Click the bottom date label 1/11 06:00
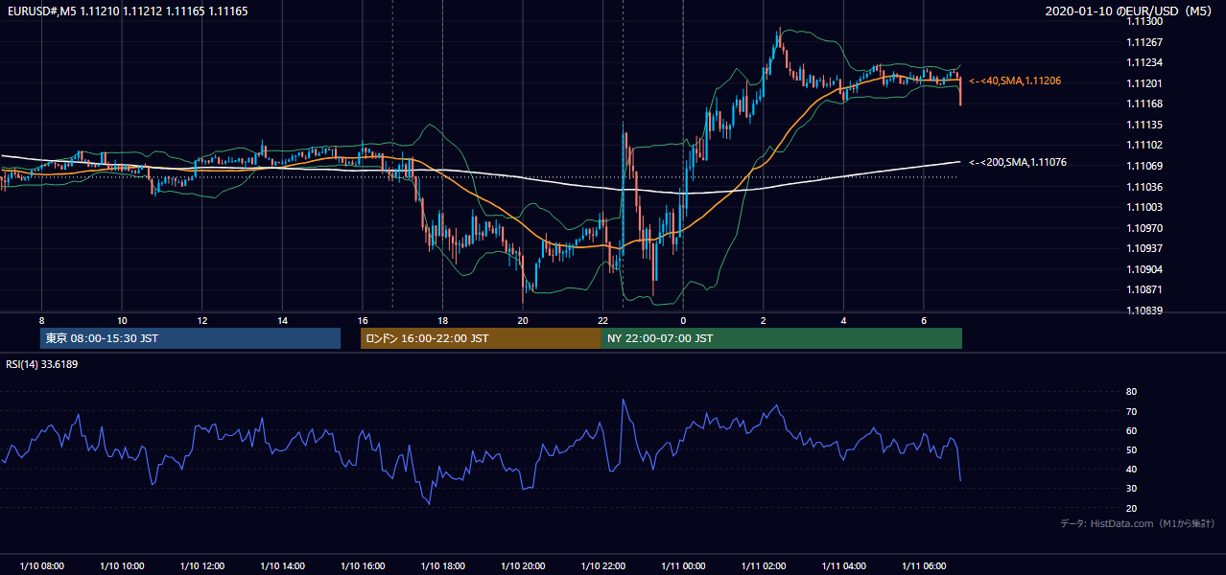1226x575 pixels. pyautogui.click(x=924, y=566)
